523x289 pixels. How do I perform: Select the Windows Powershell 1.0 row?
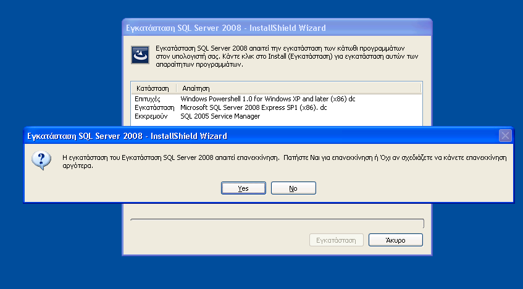coord(277,99)
